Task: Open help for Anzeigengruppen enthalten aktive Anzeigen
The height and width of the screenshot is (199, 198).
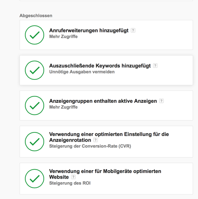Action: pyautogui.click(x=161, y=101)
